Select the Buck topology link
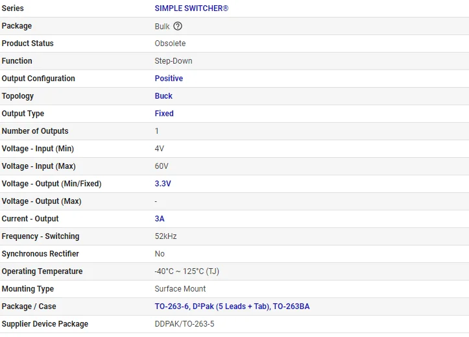469x337 pixels. (163, 96)
